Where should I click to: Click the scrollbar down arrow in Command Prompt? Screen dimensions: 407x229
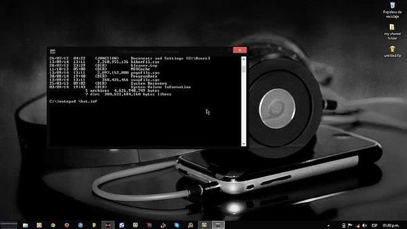tap(244, 144)
